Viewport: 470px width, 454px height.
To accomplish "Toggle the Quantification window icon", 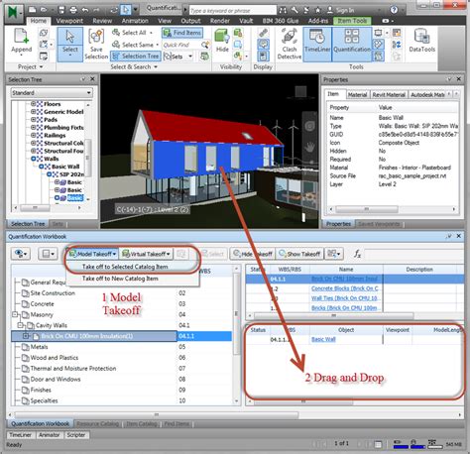I will pyautogui.click(x=352, y=45).
